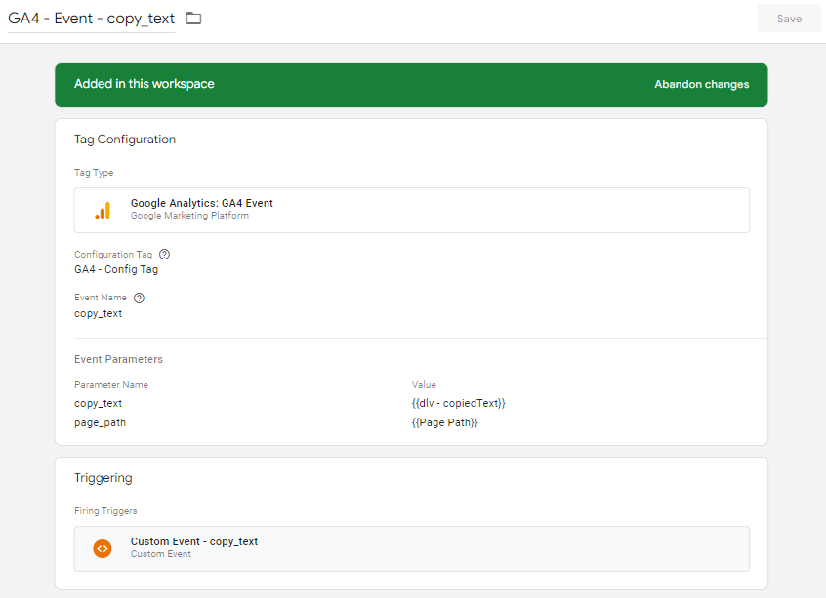Select the GA4 - Config Tag value
826x598 pixels.
click(x=116, y=270)
